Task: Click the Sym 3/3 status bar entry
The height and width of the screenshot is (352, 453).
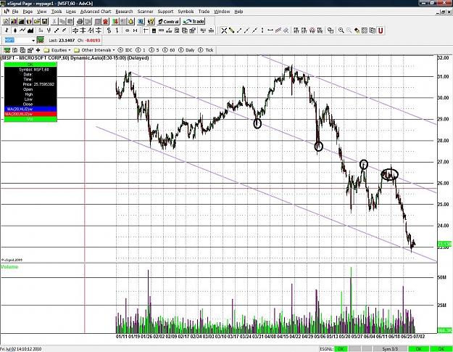Action: click(x=390, y=349)
